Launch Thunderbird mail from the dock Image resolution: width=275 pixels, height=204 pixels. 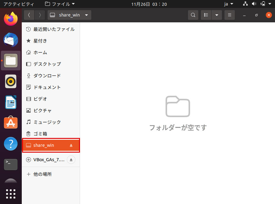click(11, 40)
